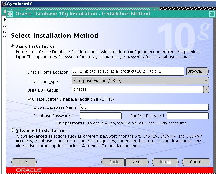
Task: Click the 'Select Installation Method' heading
Action: click(54, 36)
